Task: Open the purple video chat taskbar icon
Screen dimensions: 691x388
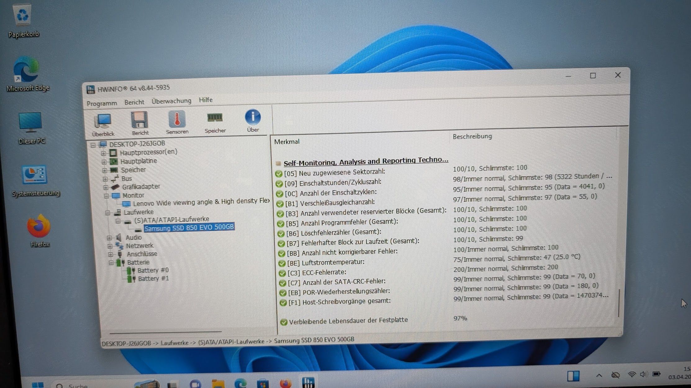Action: click(x=195, y=384)
